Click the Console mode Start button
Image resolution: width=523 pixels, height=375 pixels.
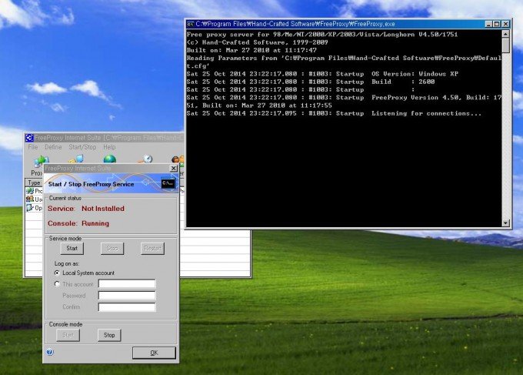click(68, 335)
